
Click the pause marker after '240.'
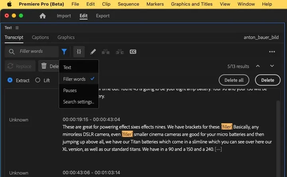(218, 149)
